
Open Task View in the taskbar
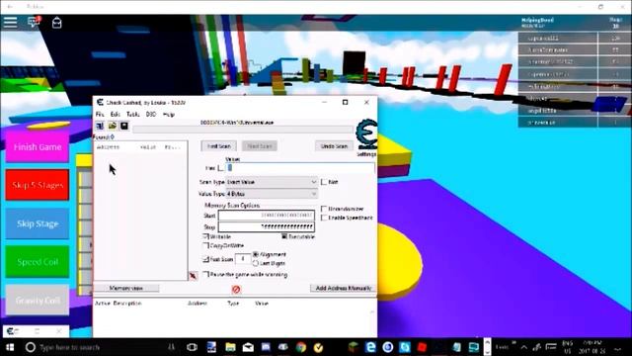tap(193, 347)
